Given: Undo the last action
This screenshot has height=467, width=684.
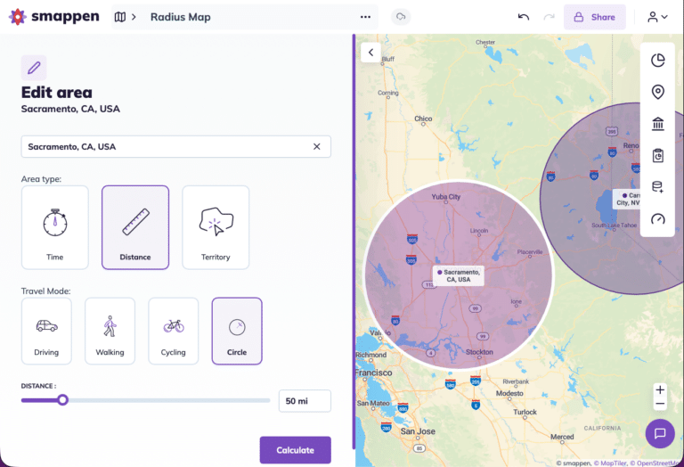Looking at the screenshot, I should click(524, 17).
